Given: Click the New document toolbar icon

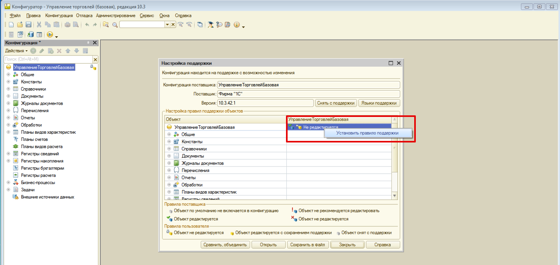Looking at the screenshot, I should coord(12,25).
